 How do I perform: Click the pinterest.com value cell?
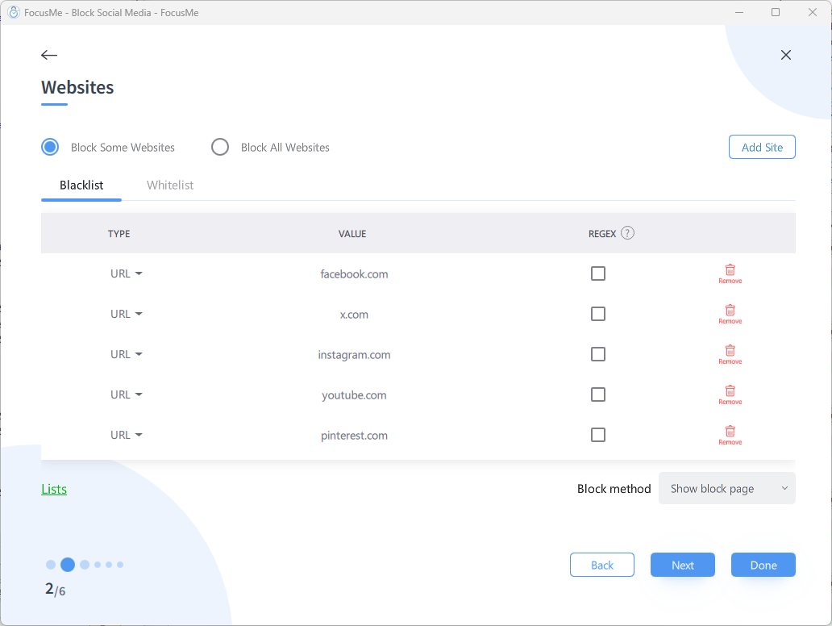(354, 436)
